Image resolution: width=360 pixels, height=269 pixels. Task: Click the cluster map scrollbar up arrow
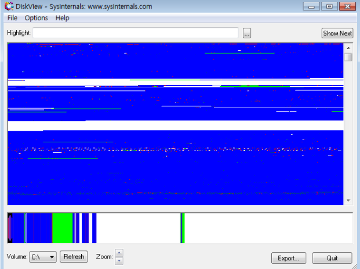(348, 48)
